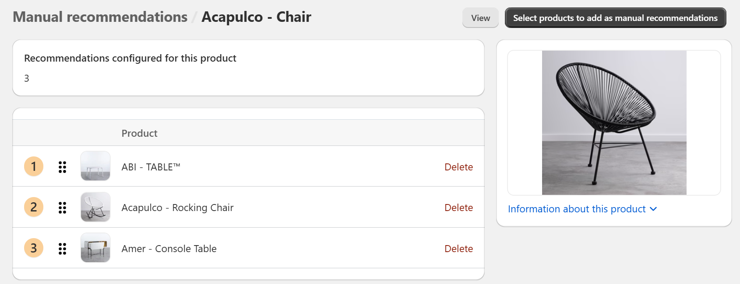Click the number 1 position badge

[34, 166]
